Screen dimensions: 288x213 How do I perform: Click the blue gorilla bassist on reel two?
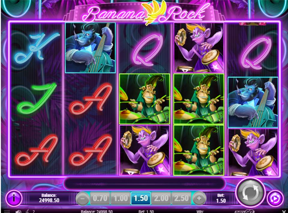tap(90, 48)
